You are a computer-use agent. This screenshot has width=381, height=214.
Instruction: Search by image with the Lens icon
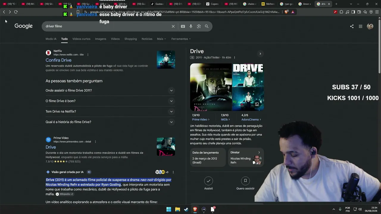coord(199,26)
